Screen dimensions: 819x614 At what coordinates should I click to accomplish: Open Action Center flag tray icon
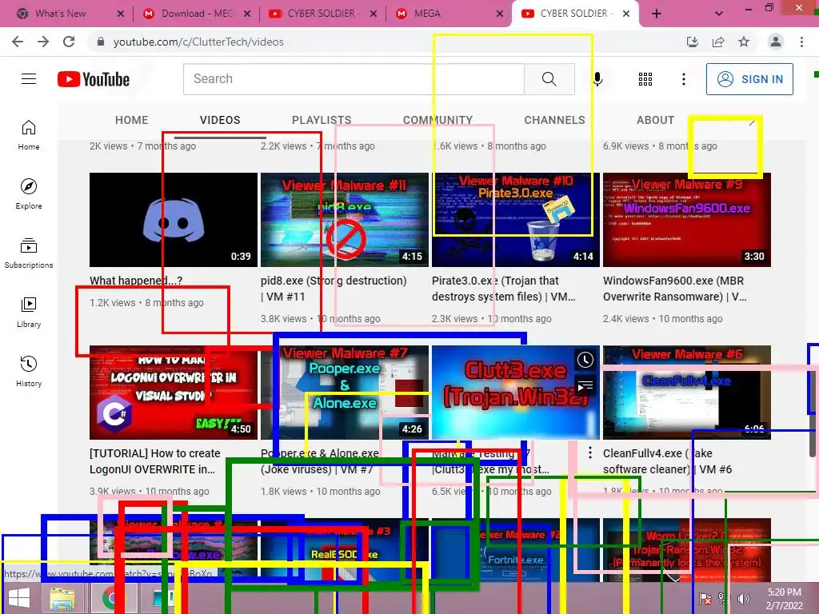(x=705, y=598)
